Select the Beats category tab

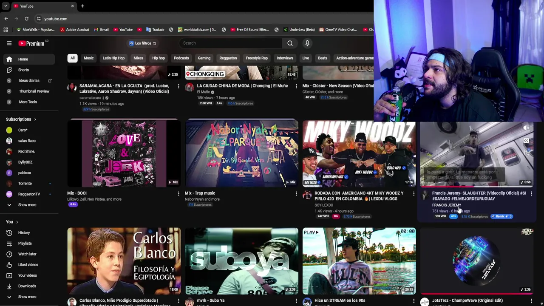(x=323, y=58)
